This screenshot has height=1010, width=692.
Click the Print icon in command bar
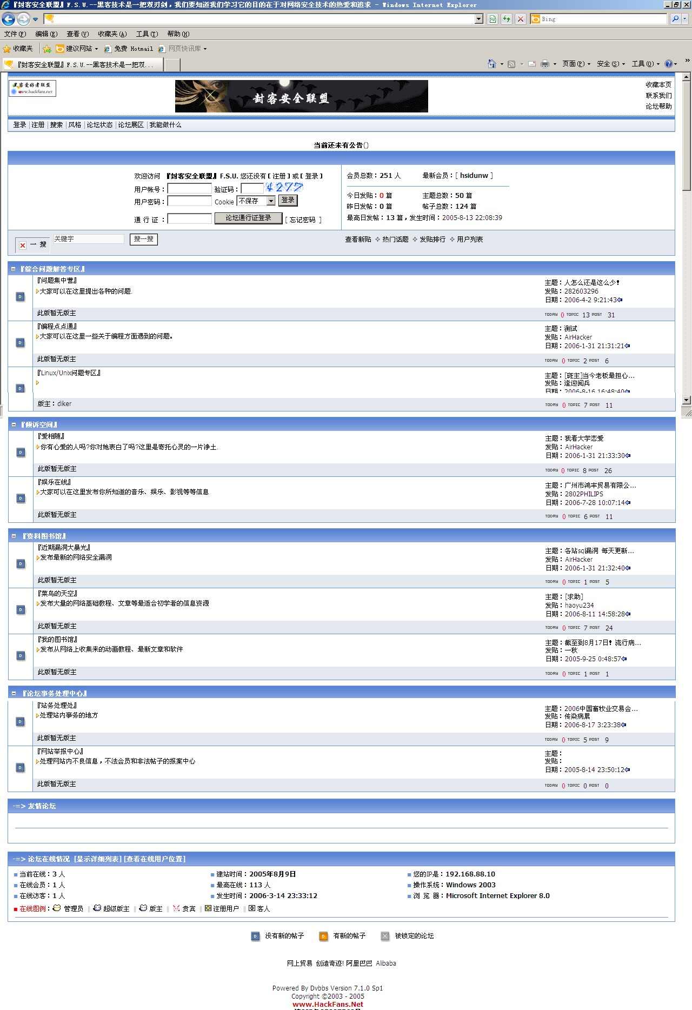click(x=545, y=64)
